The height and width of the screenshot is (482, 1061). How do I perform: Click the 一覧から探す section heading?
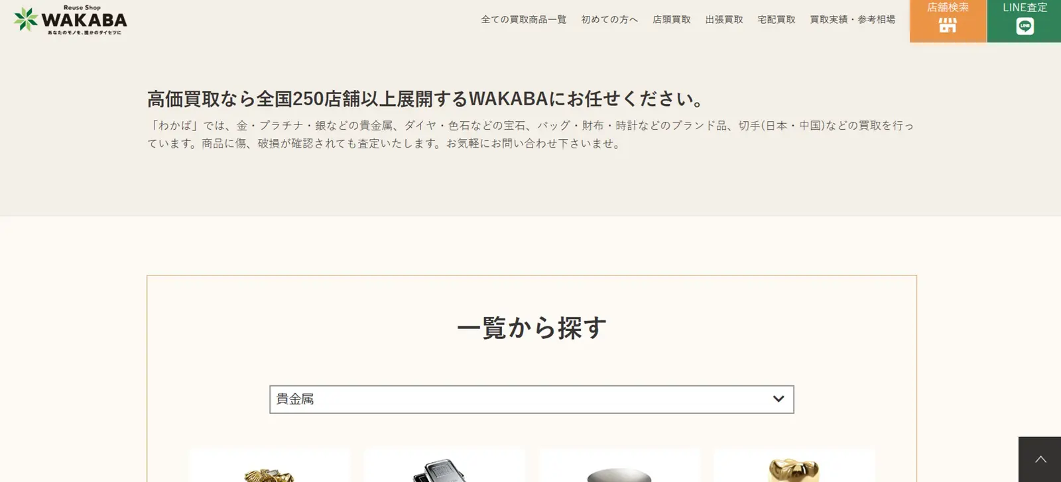pyautogui.click(x=532, y=328)
